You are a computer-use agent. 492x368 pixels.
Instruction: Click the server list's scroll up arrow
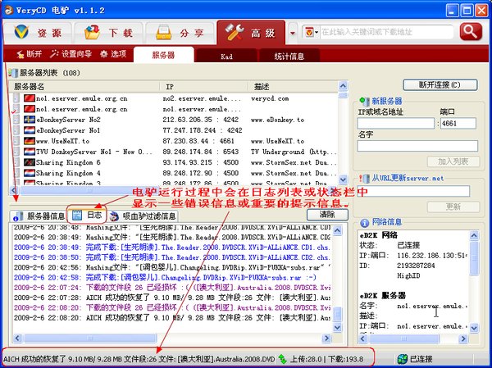[343, 86]
